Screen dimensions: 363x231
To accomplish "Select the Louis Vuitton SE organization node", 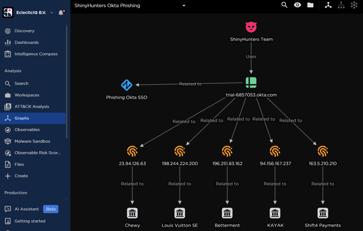I will pyautogui.click(x=179, y=213).
